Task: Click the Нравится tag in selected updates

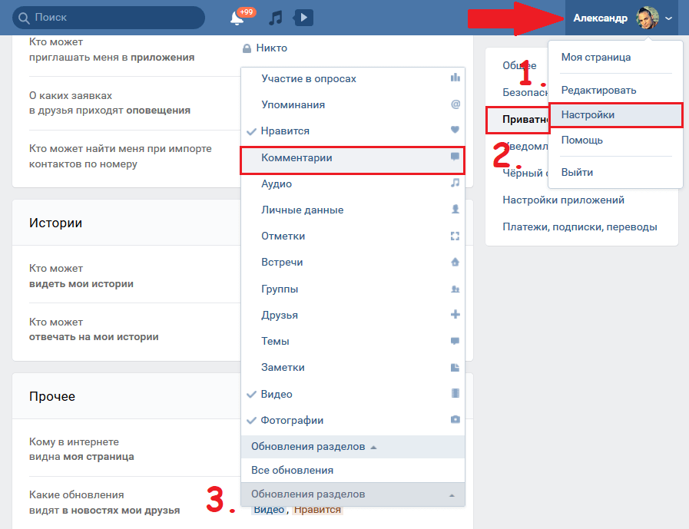Action: (x=317, y=510)
